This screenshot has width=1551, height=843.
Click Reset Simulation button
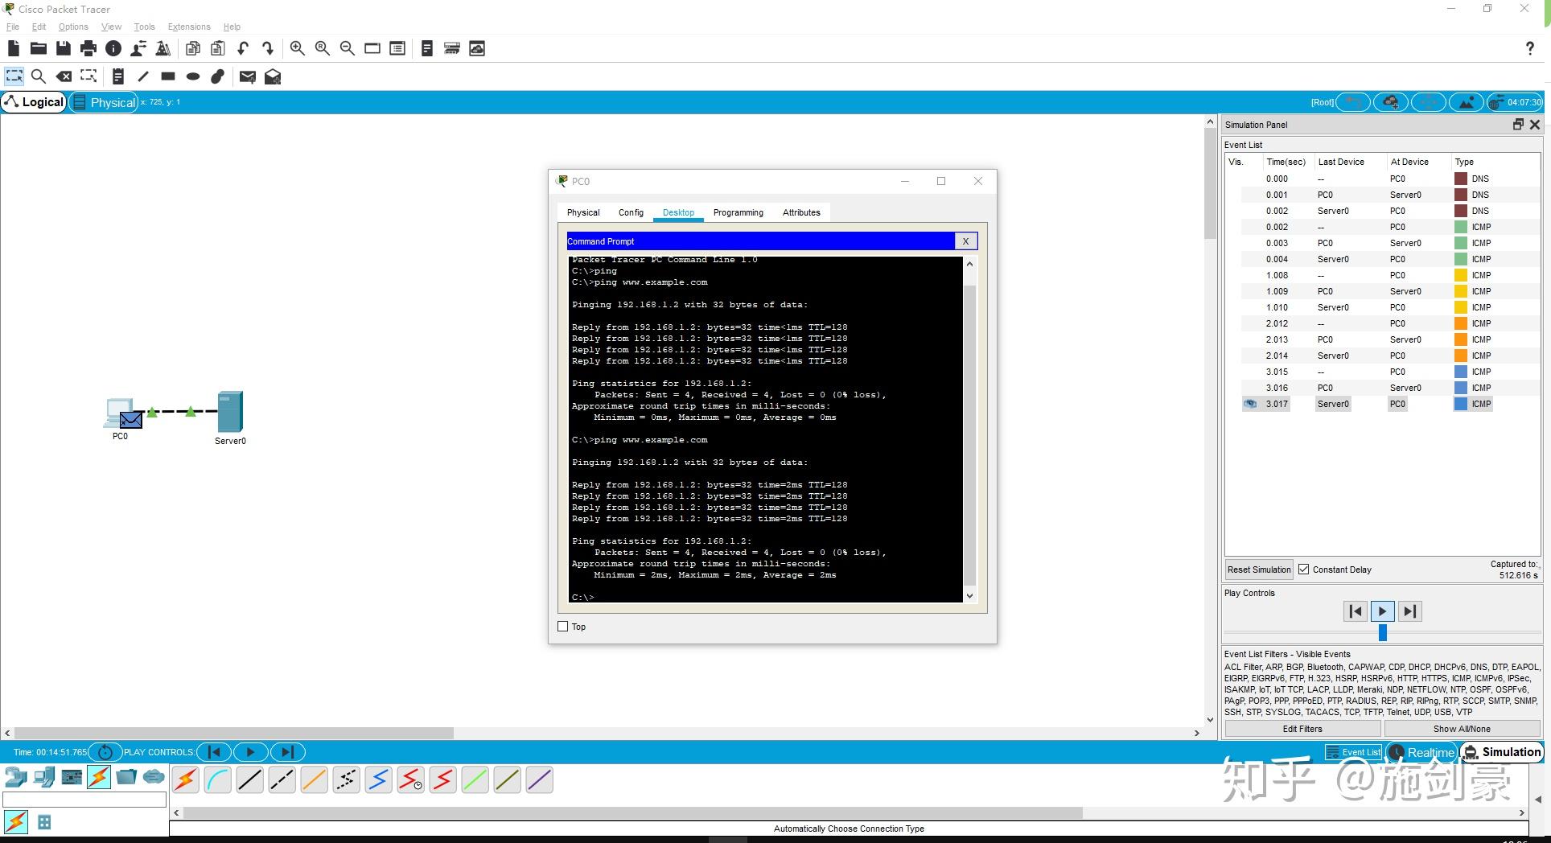[x=1259, y=570]
